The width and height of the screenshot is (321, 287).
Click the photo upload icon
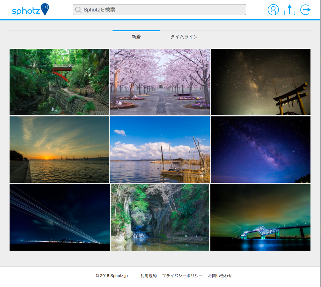289,10
